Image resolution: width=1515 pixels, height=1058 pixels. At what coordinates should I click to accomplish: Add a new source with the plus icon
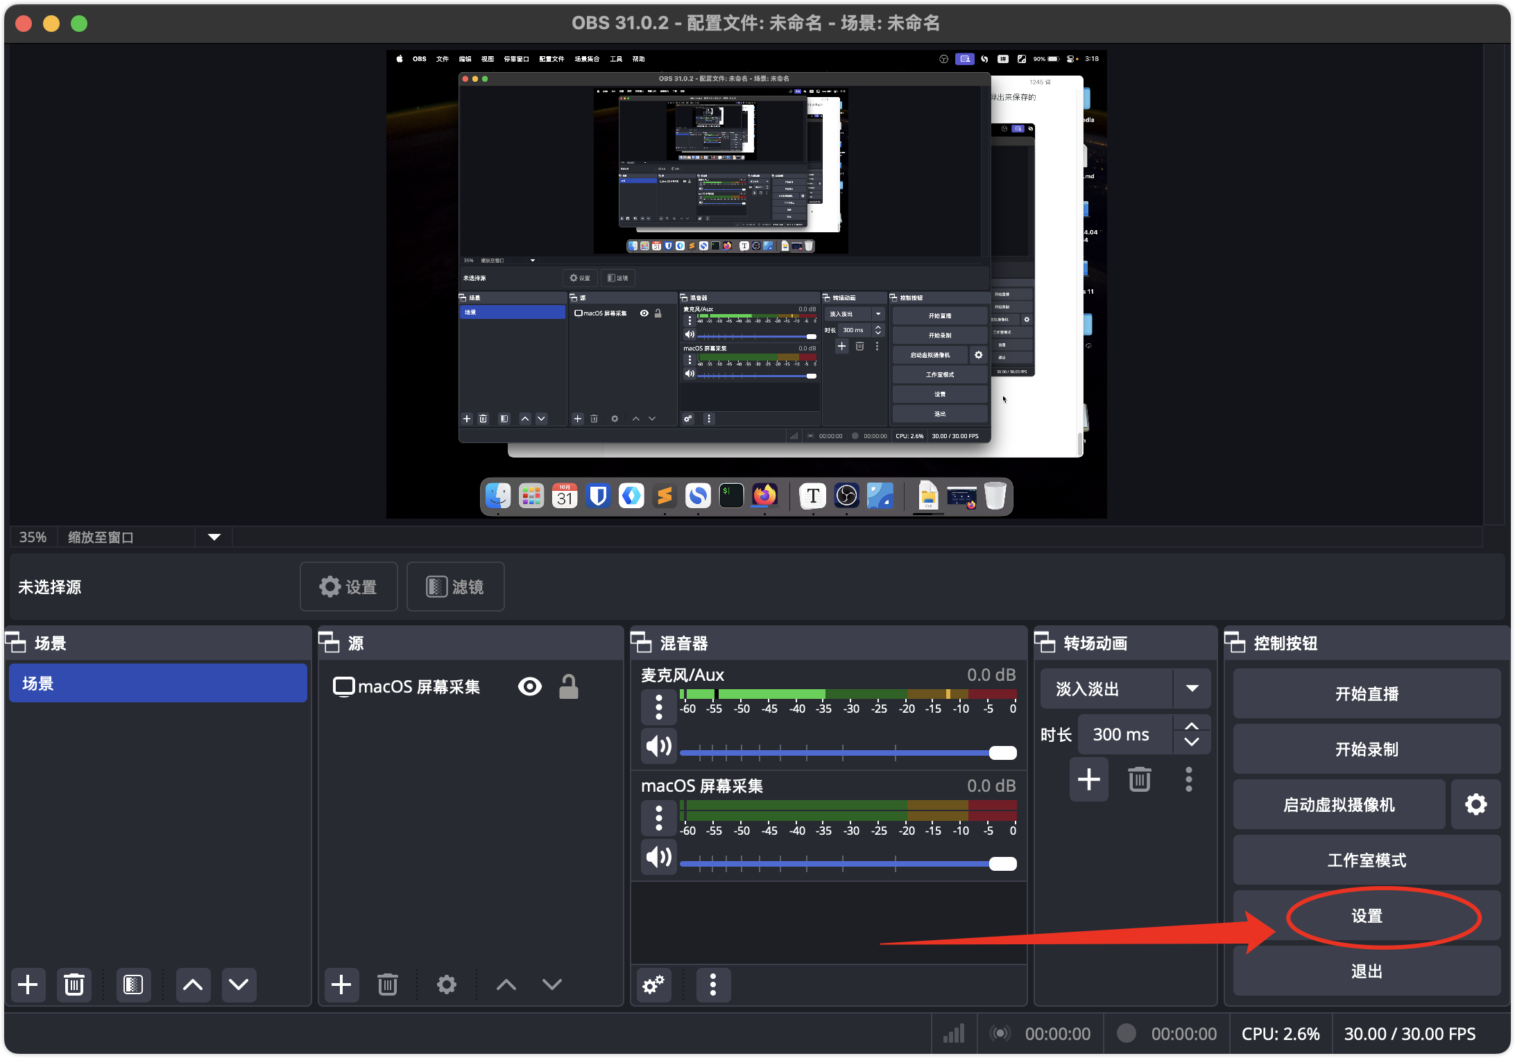click(x=341, y=985)
